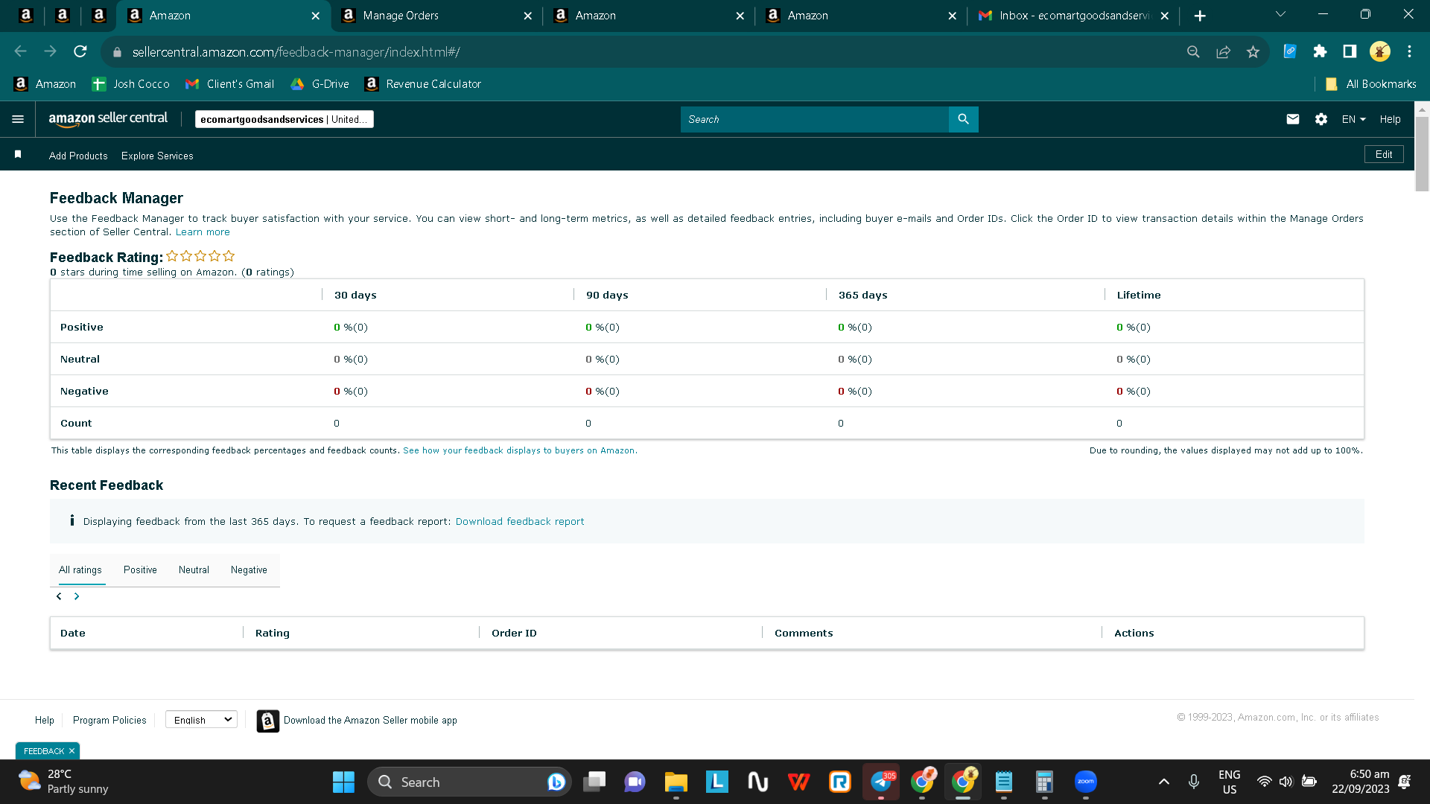Click the Add Products menu link

click(x=78, y=156)
